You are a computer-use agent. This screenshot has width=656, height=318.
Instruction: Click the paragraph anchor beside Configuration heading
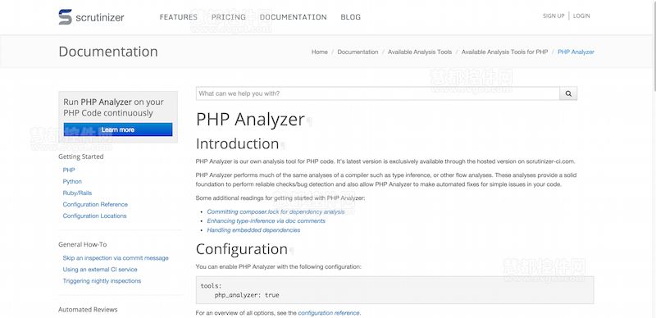291,251
